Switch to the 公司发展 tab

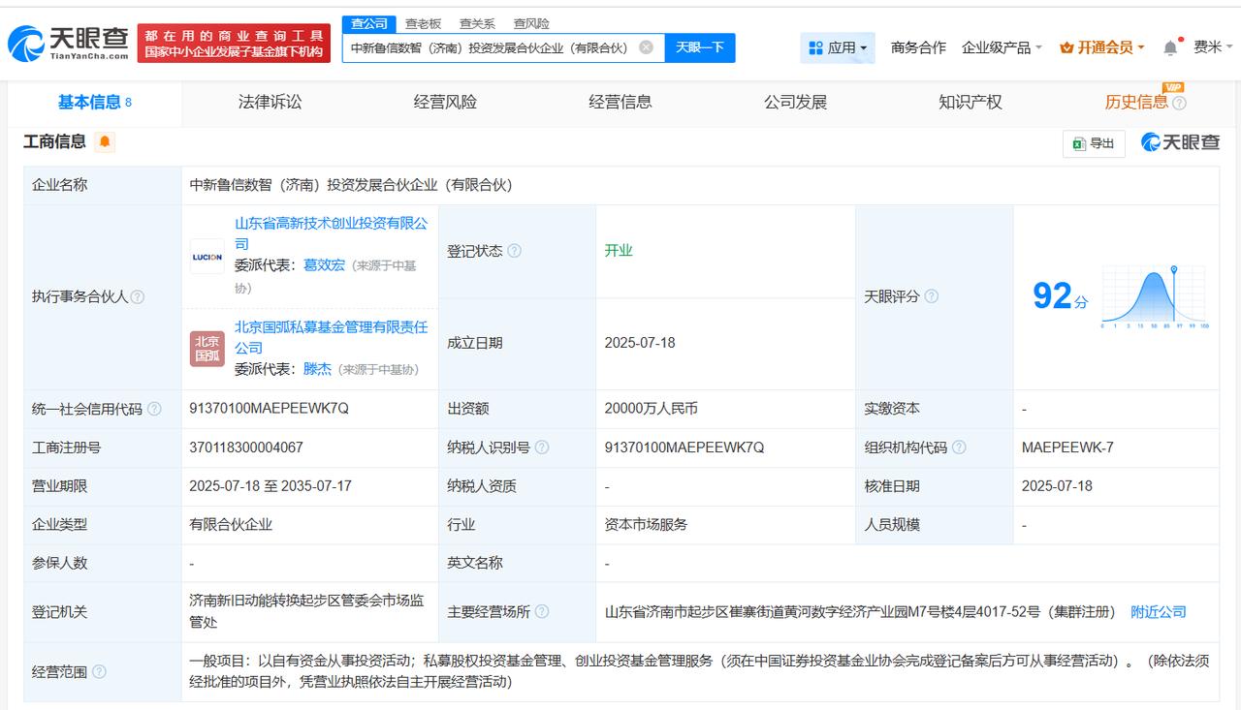(795, 103)
